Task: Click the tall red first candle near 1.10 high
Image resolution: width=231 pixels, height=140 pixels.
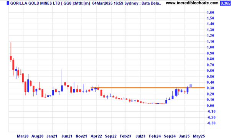Action: (x=11, y=58)
